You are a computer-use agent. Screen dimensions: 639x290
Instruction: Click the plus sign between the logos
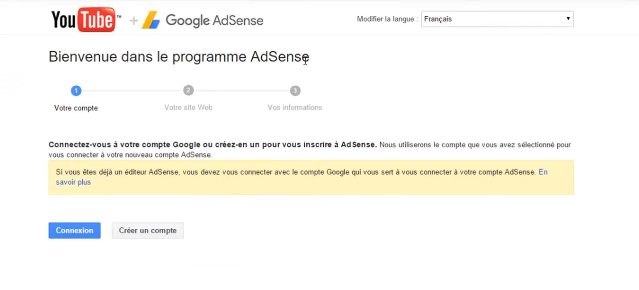(x=134, y=21)
